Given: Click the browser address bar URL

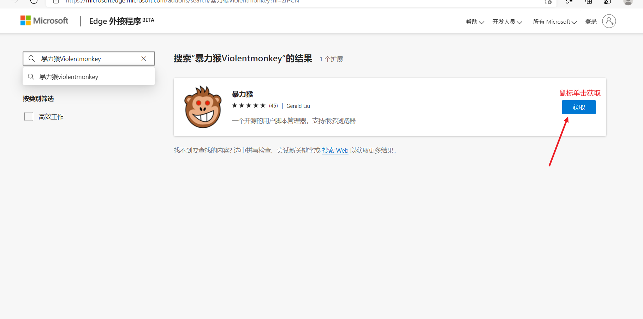Looking at the screenshot, I should [x=182, y=2].
